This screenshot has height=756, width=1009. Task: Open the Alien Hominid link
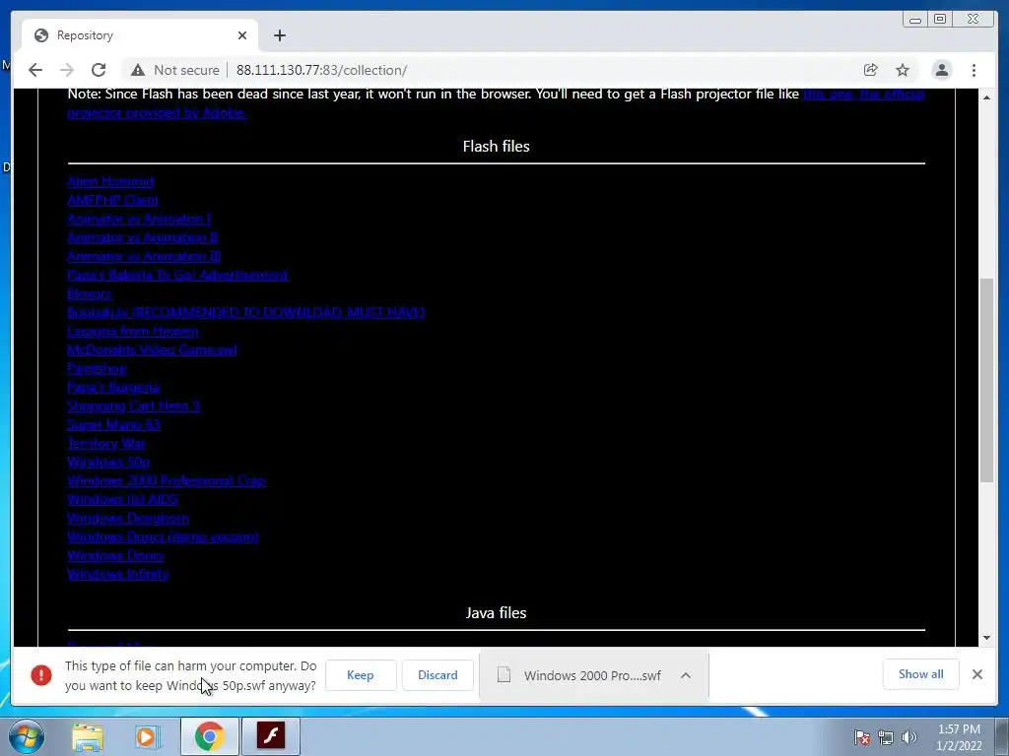[x=110, y=181]
